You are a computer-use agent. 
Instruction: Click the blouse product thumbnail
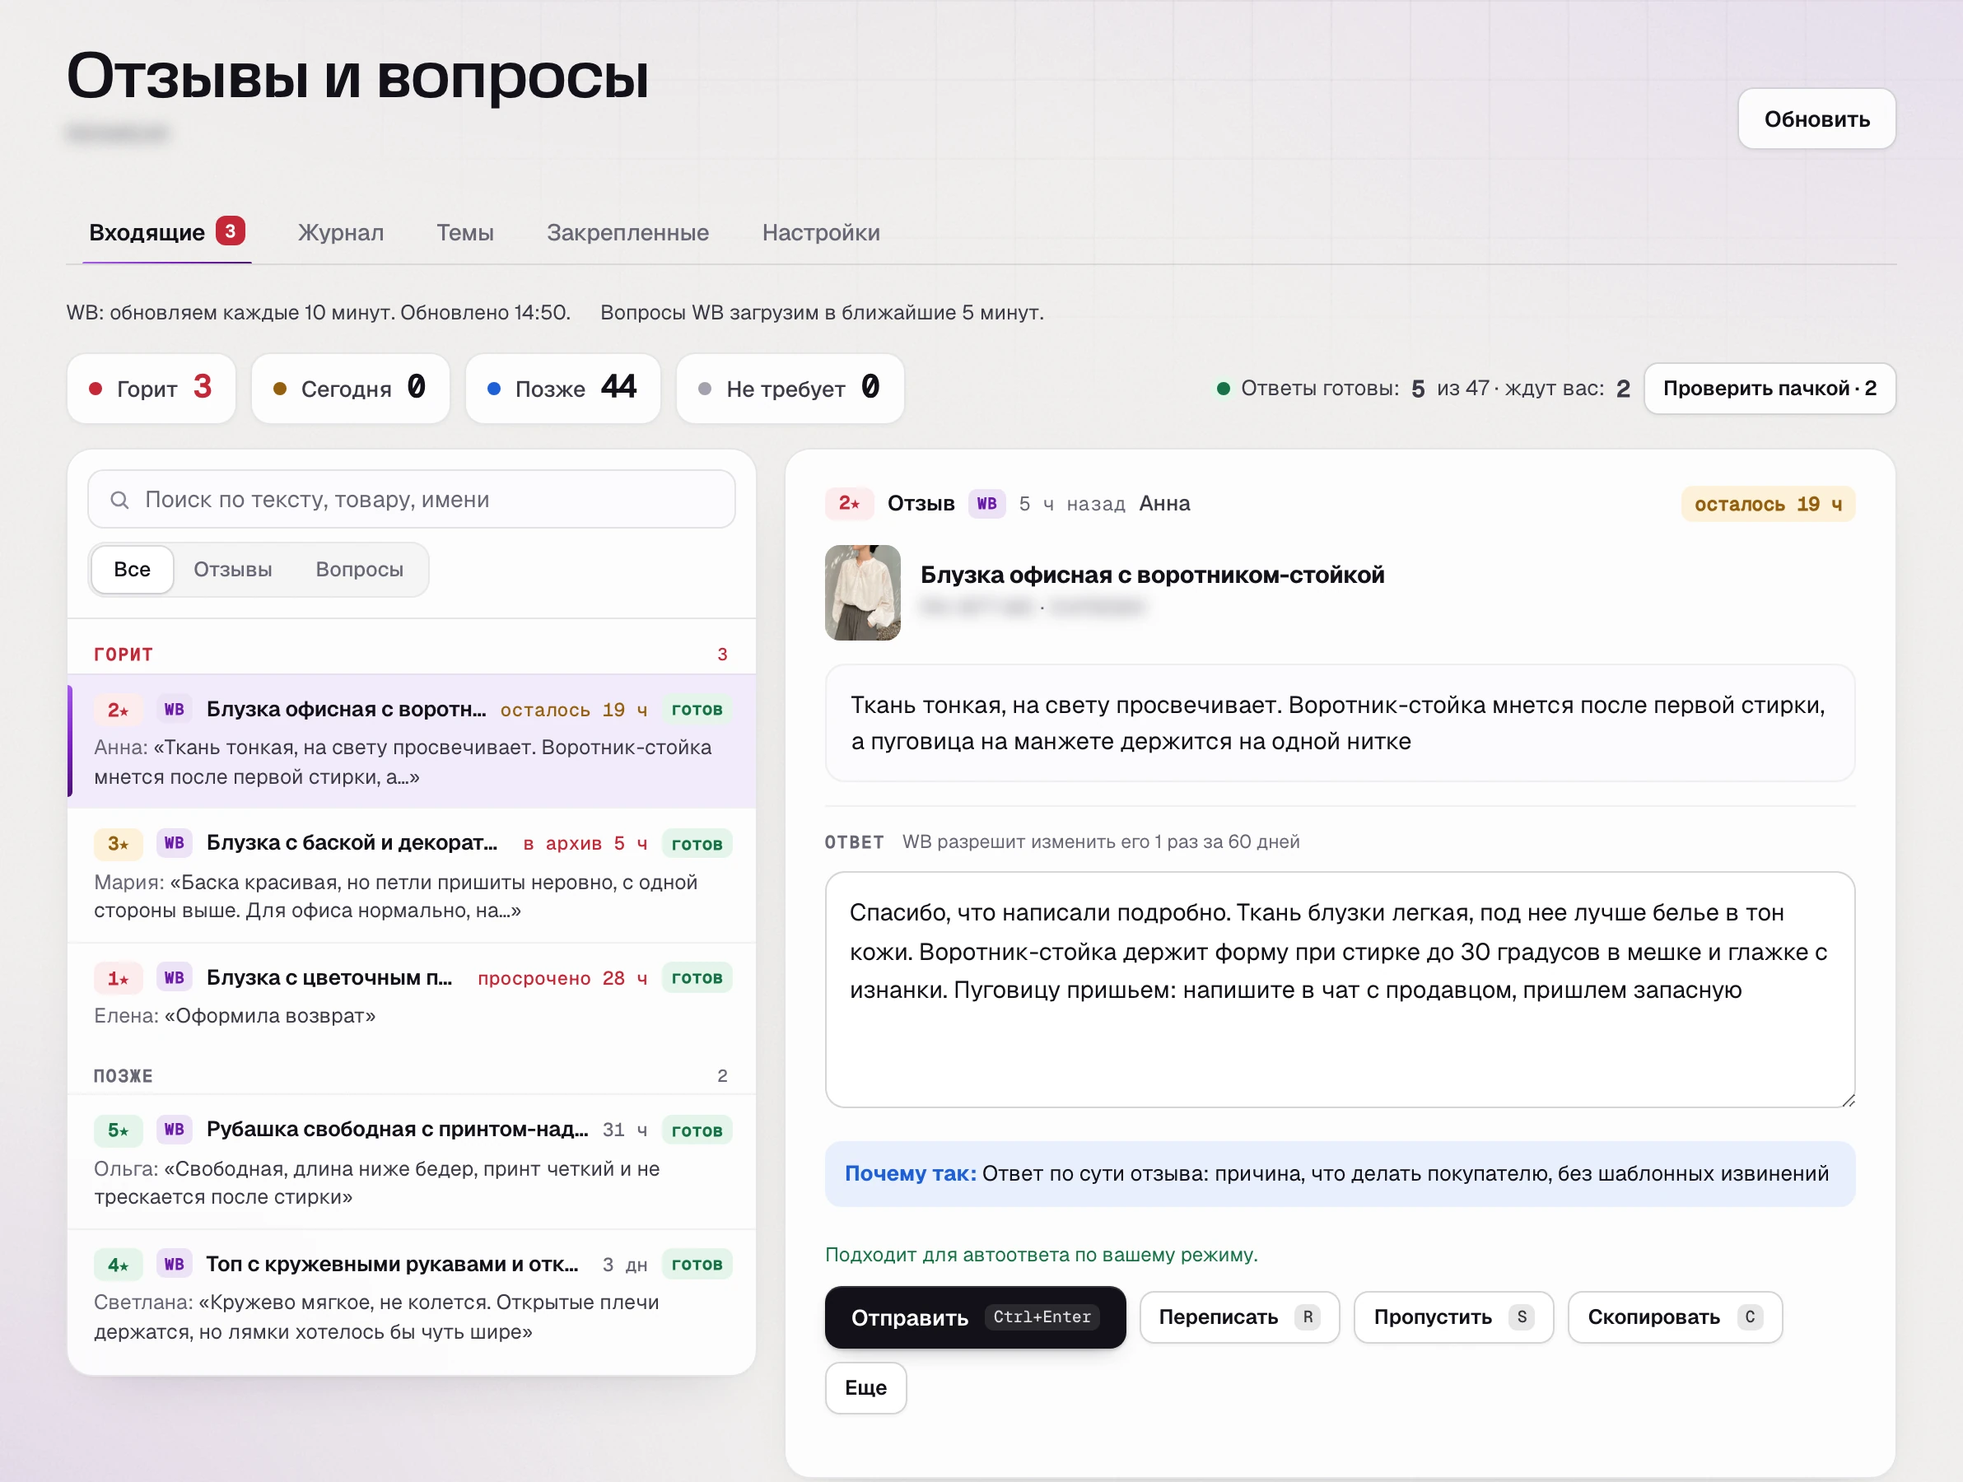(863, 593)
